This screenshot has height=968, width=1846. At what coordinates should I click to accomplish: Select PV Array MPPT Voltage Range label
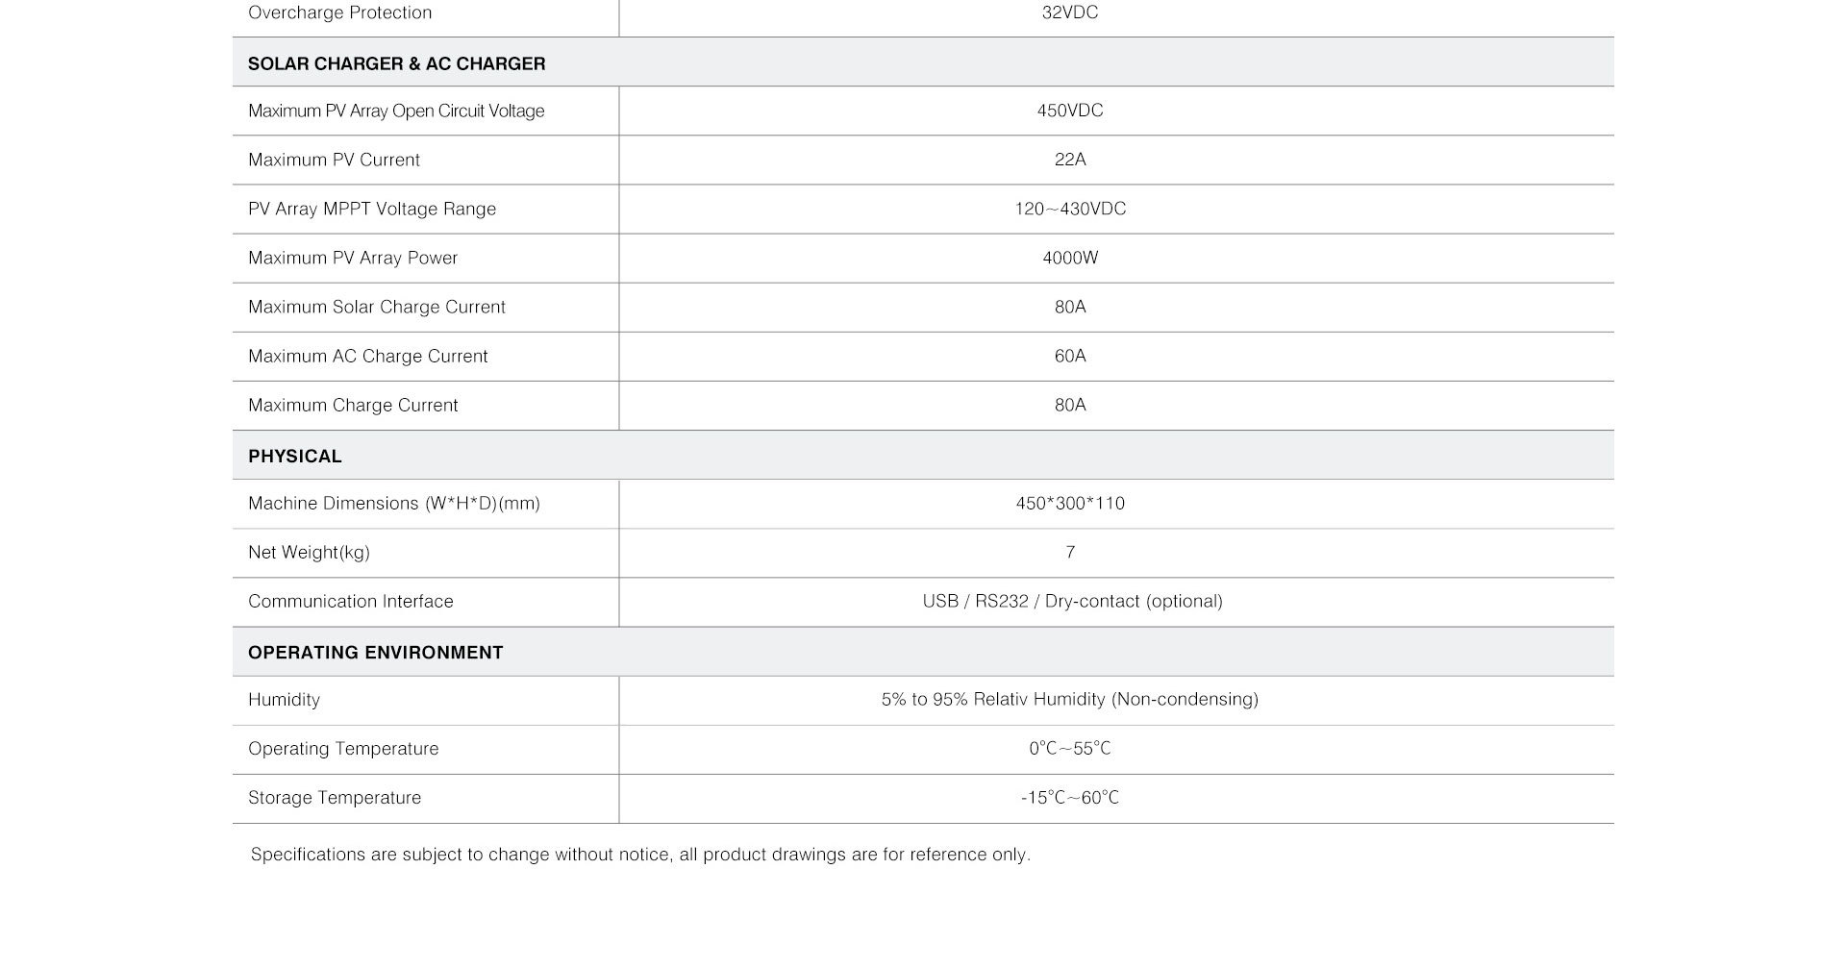click(x=372, y=209)
